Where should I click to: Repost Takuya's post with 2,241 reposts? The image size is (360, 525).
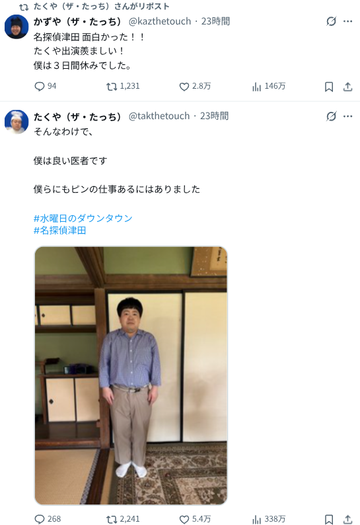coord(123,519)
